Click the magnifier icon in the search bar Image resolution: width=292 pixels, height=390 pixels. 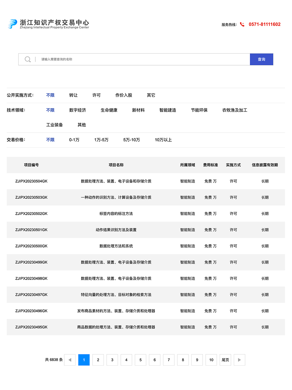coord(28,59)
